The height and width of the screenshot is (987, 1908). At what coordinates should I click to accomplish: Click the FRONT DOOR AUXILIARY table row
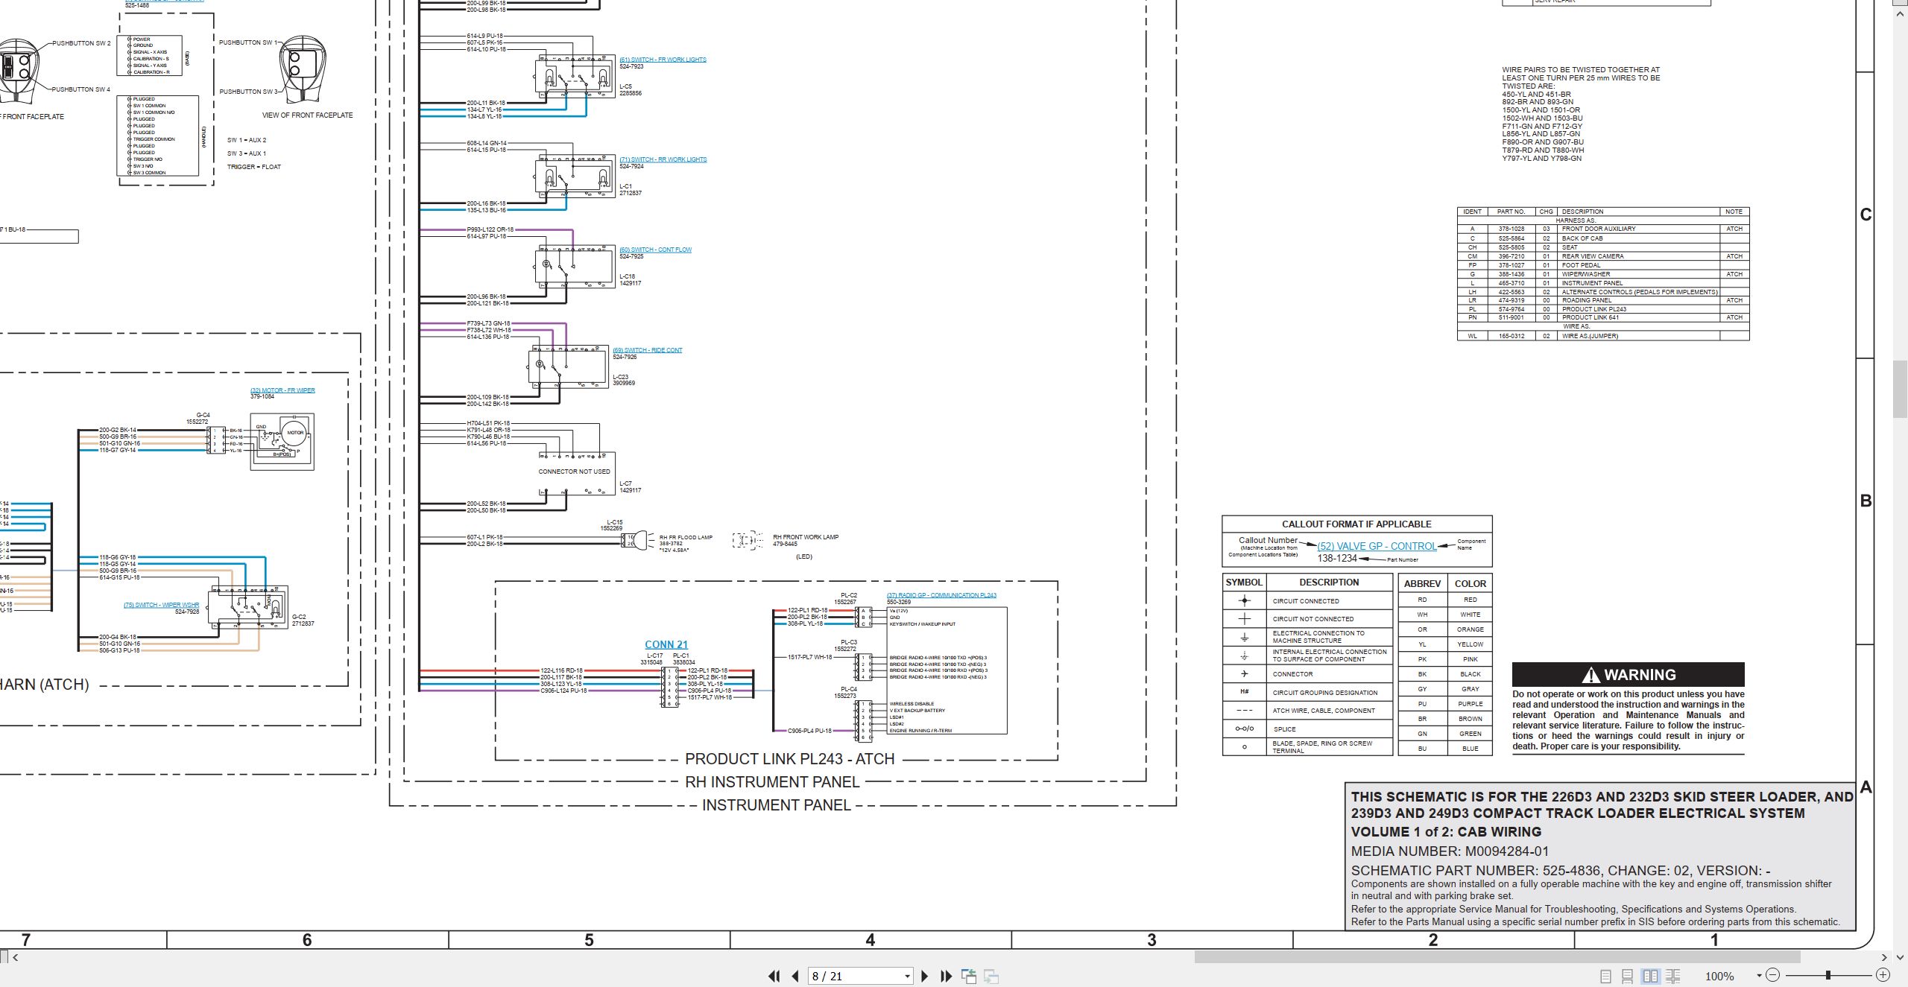(1602, 229)
